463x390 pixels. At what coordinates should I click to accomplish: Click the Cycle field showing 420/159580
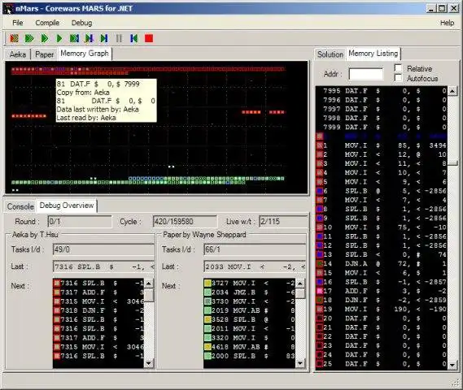pos(185,221)
